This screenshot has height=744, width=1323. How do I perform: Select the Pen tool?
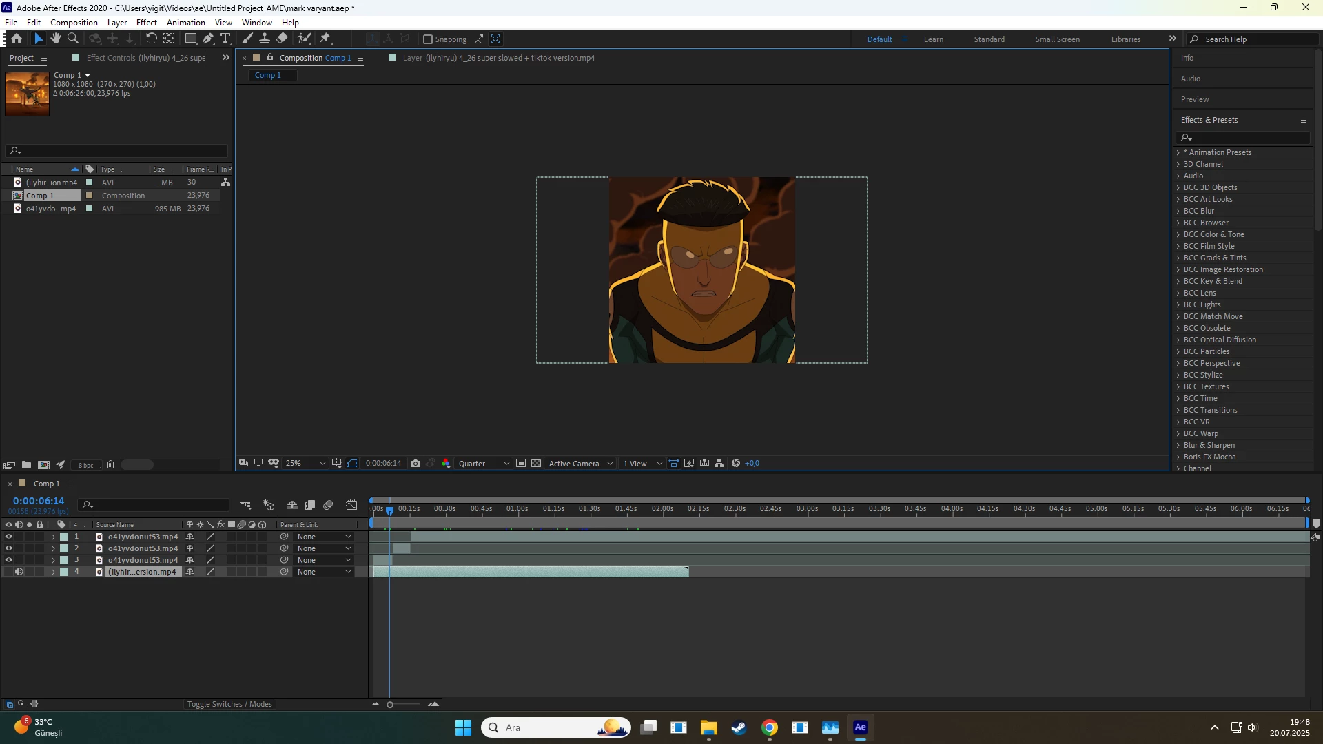point(208,39)
